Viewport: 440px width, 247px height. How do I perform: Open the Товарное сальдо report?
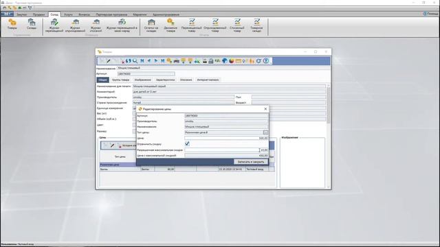[256, 25]
